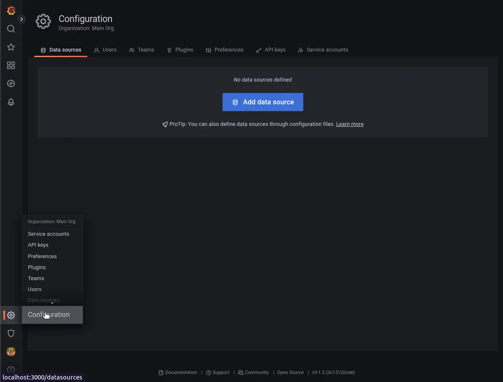Expand the sidebar with the arrow chevron
The width and height of the screenshot is (503, 382).
click(x=21, y=19)
